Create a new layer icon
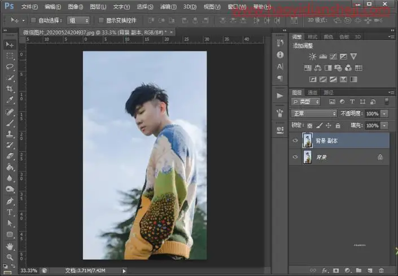 (x=370, y=270)
